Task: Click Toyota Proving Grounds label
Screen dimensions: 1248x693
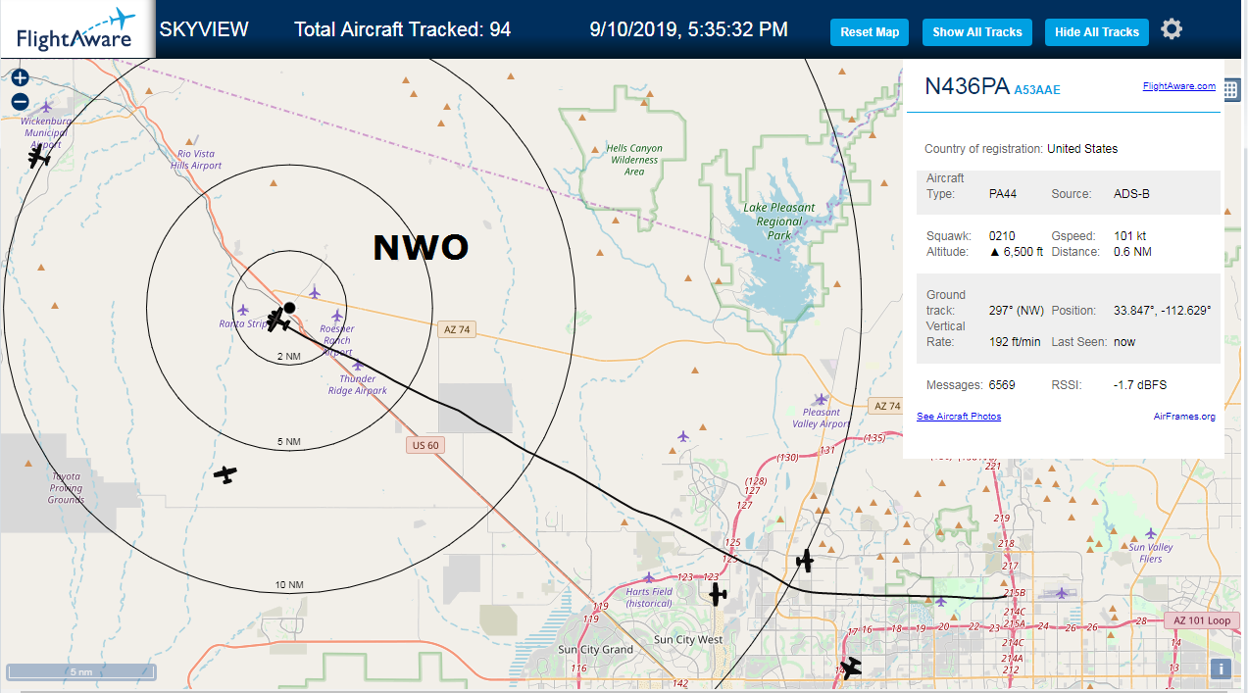Action: click(x=66, y=488)
